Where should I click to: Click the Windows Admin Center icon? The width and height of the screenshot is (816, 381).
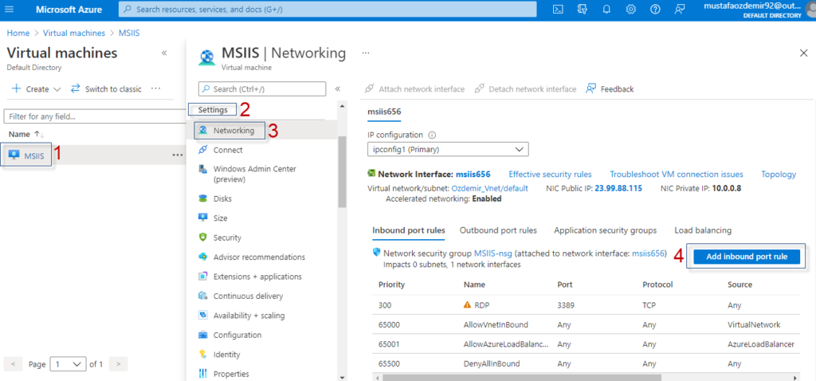[x=203, y=169]
